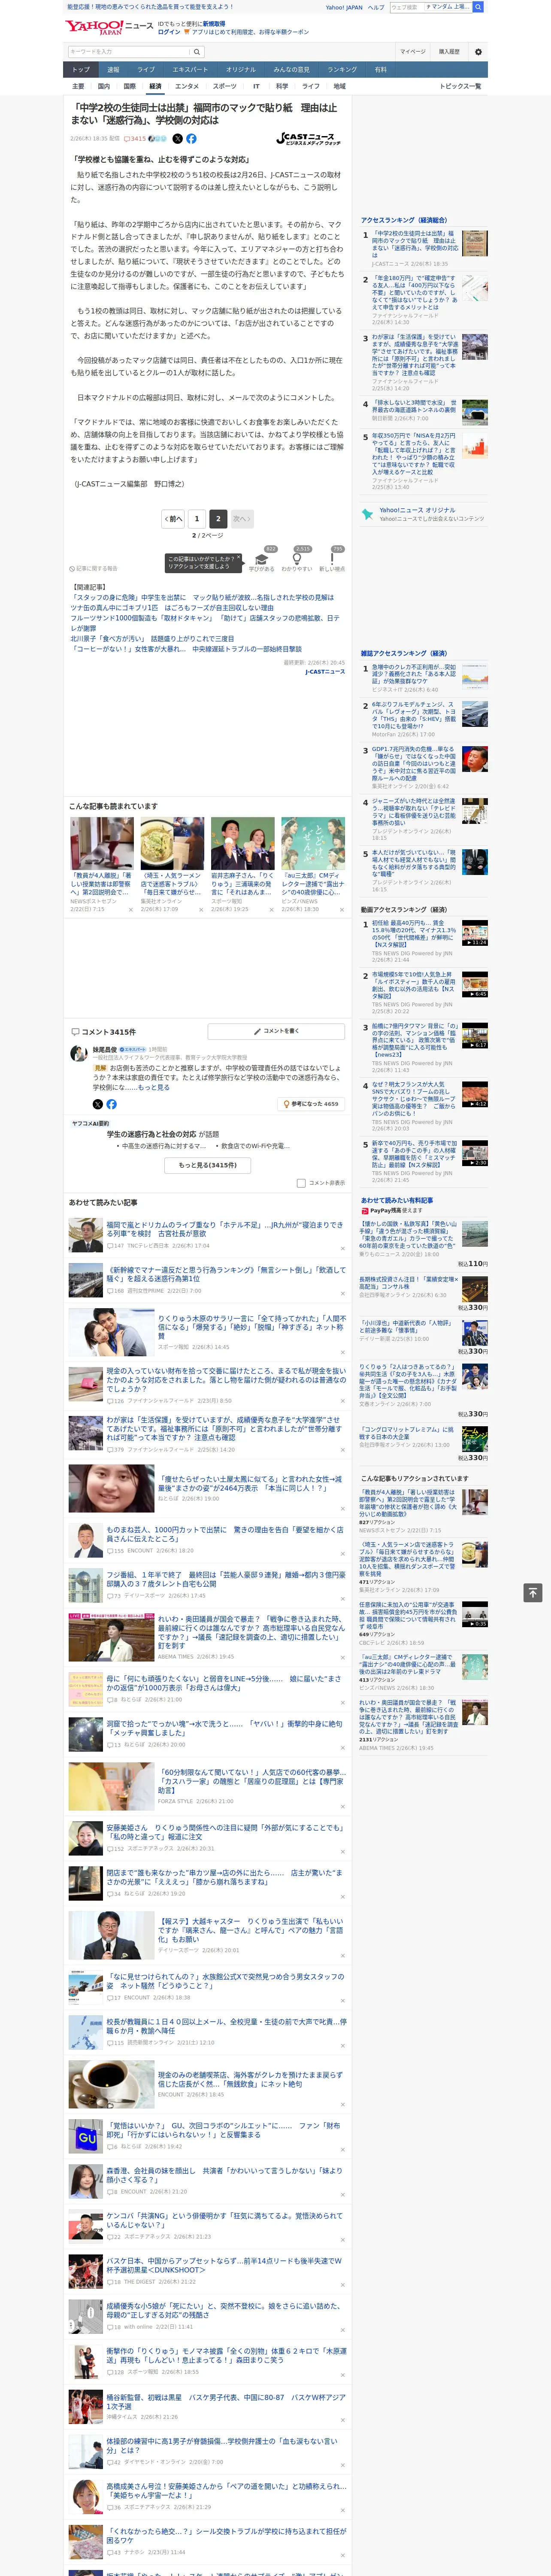551x2576 pixels.
Task: Open the settings gear icon
Action: [478, 52]
